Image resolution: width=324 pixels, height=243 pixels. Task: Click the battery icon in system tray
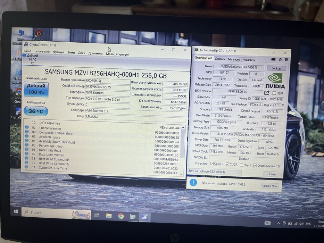point(290,223)
